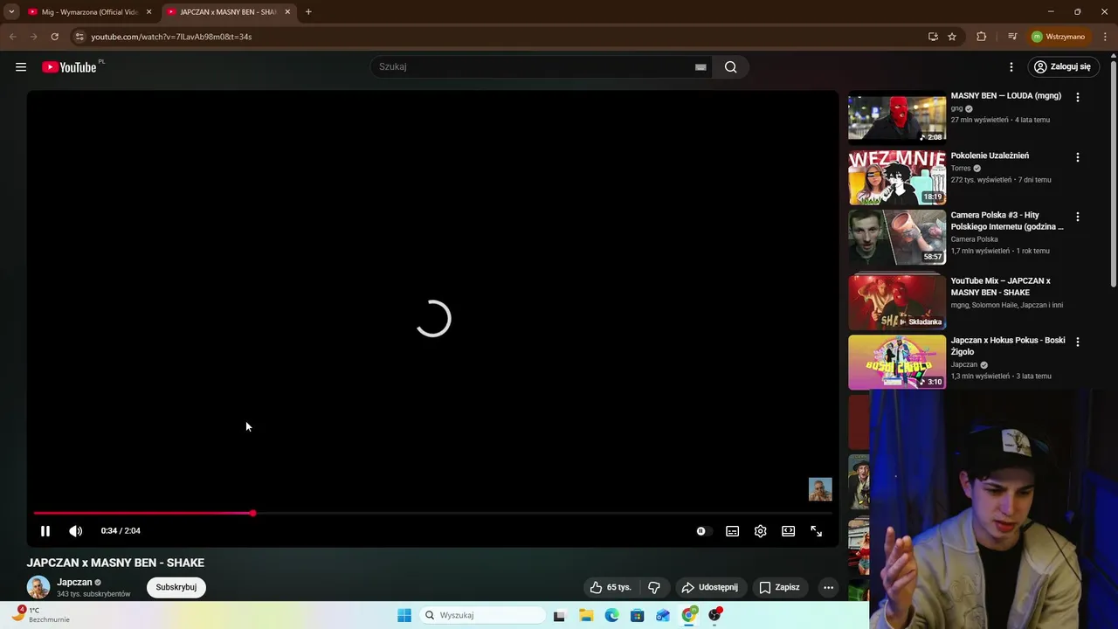Go back to the previous page
The height and width of the screenshot is (629, 1118).
coord(13,37)
